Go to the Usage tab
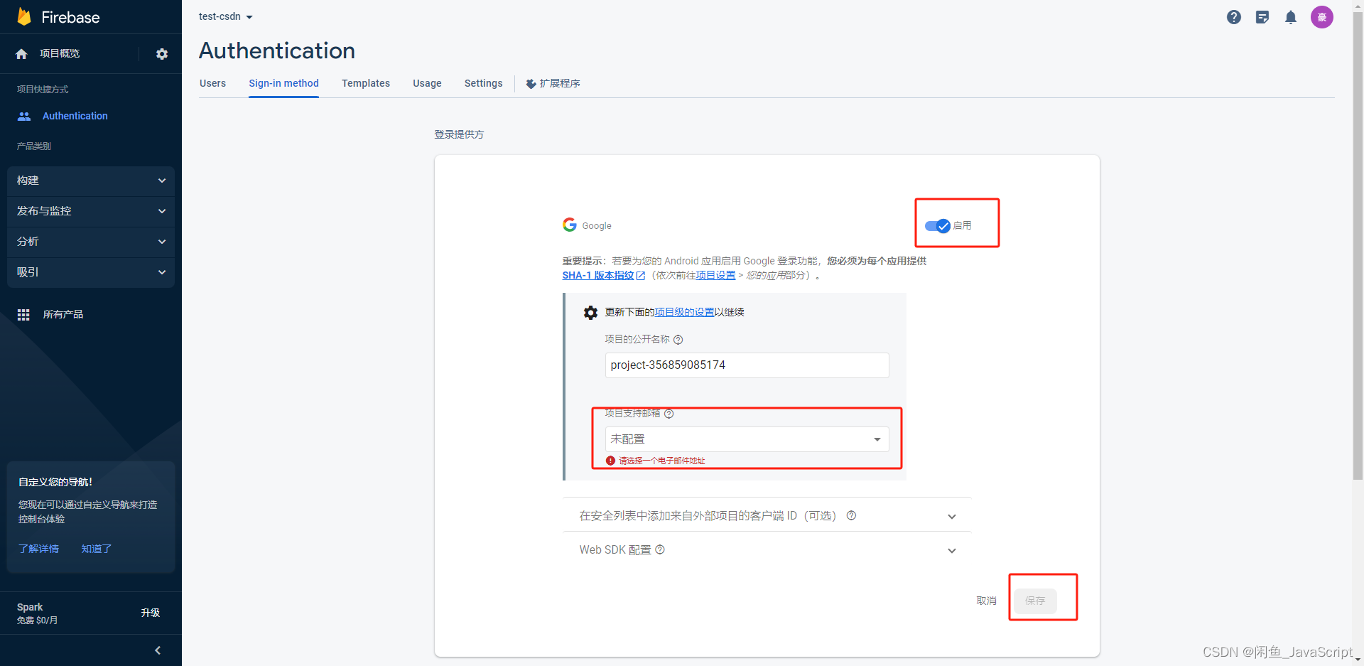1364x666 pixels. (x=427, y=83)
